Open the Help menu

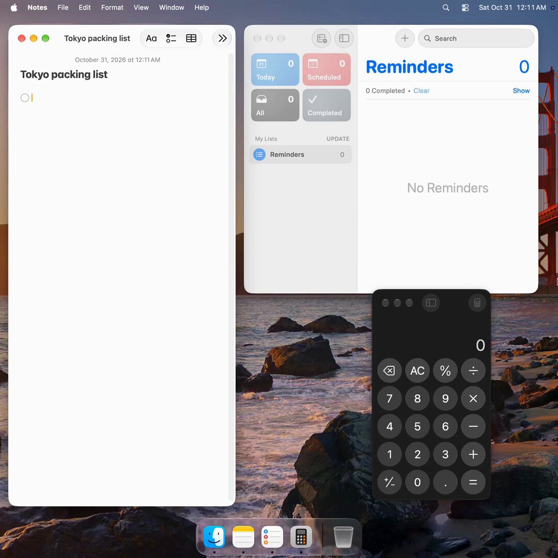click(x=202, y=7)
